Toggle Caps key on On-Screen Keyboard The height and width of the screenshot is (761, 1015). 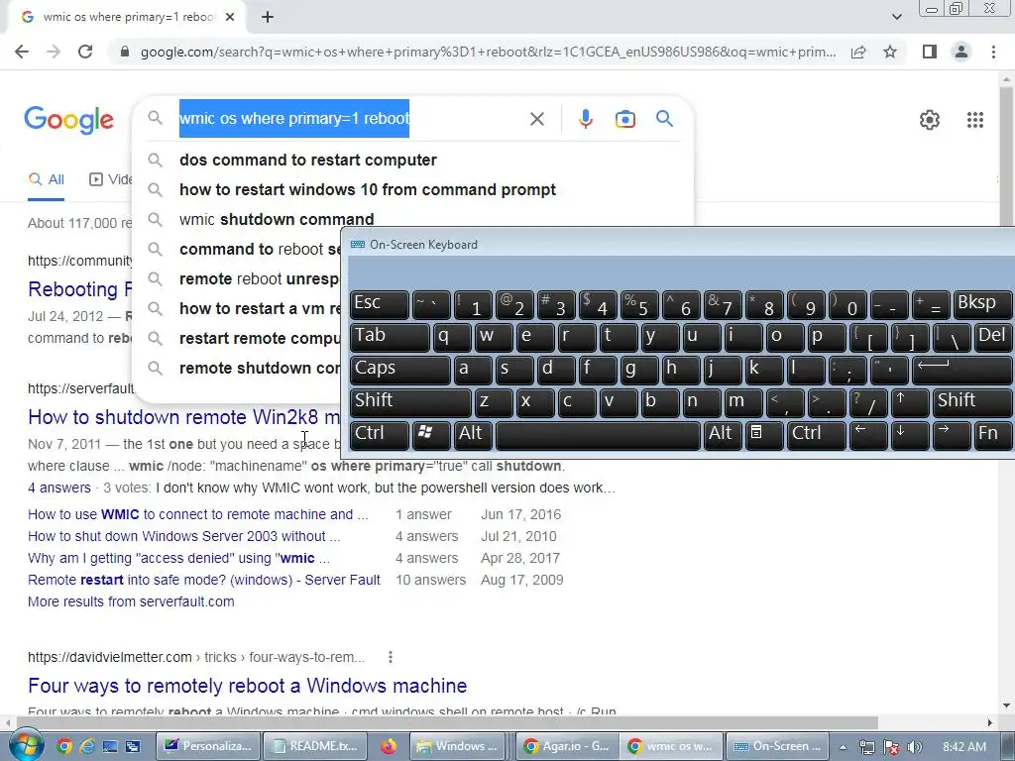click(x=400, y=370)
